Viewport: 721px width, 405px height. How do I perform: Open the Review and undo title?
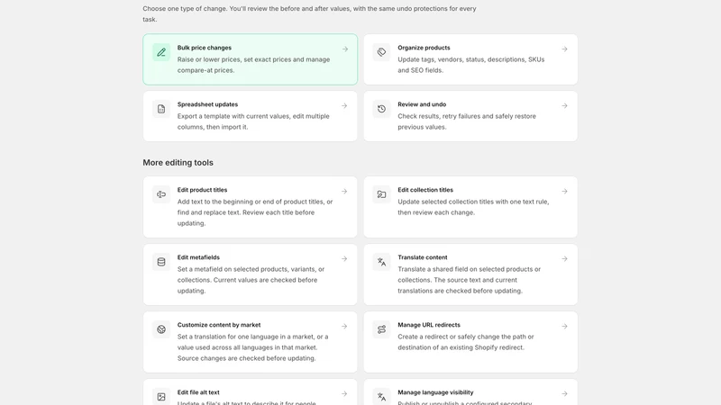point(422,104)
